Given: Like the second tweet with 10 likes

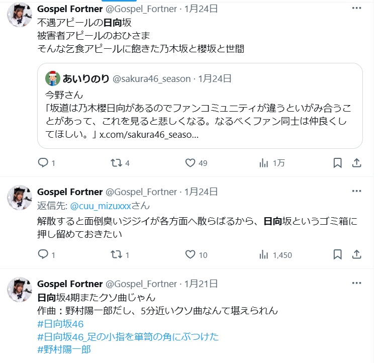Looking at the screenshot, I should click(190, 255).
